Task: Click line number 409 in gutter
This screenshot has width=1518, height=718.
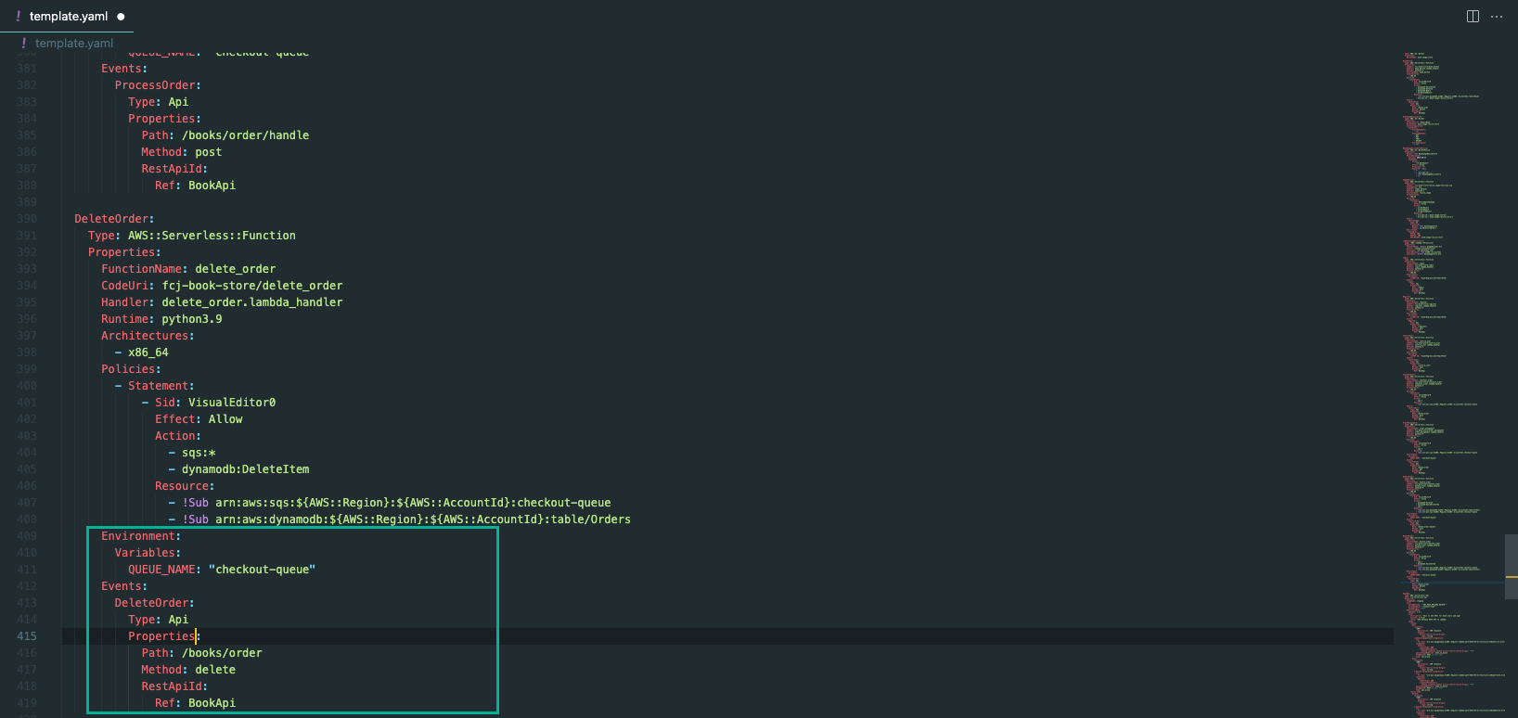Action: click(27, 536)
